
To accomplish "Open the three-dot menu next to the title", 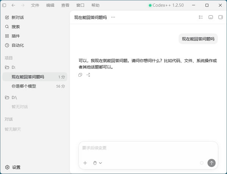I will click(113, 17).
